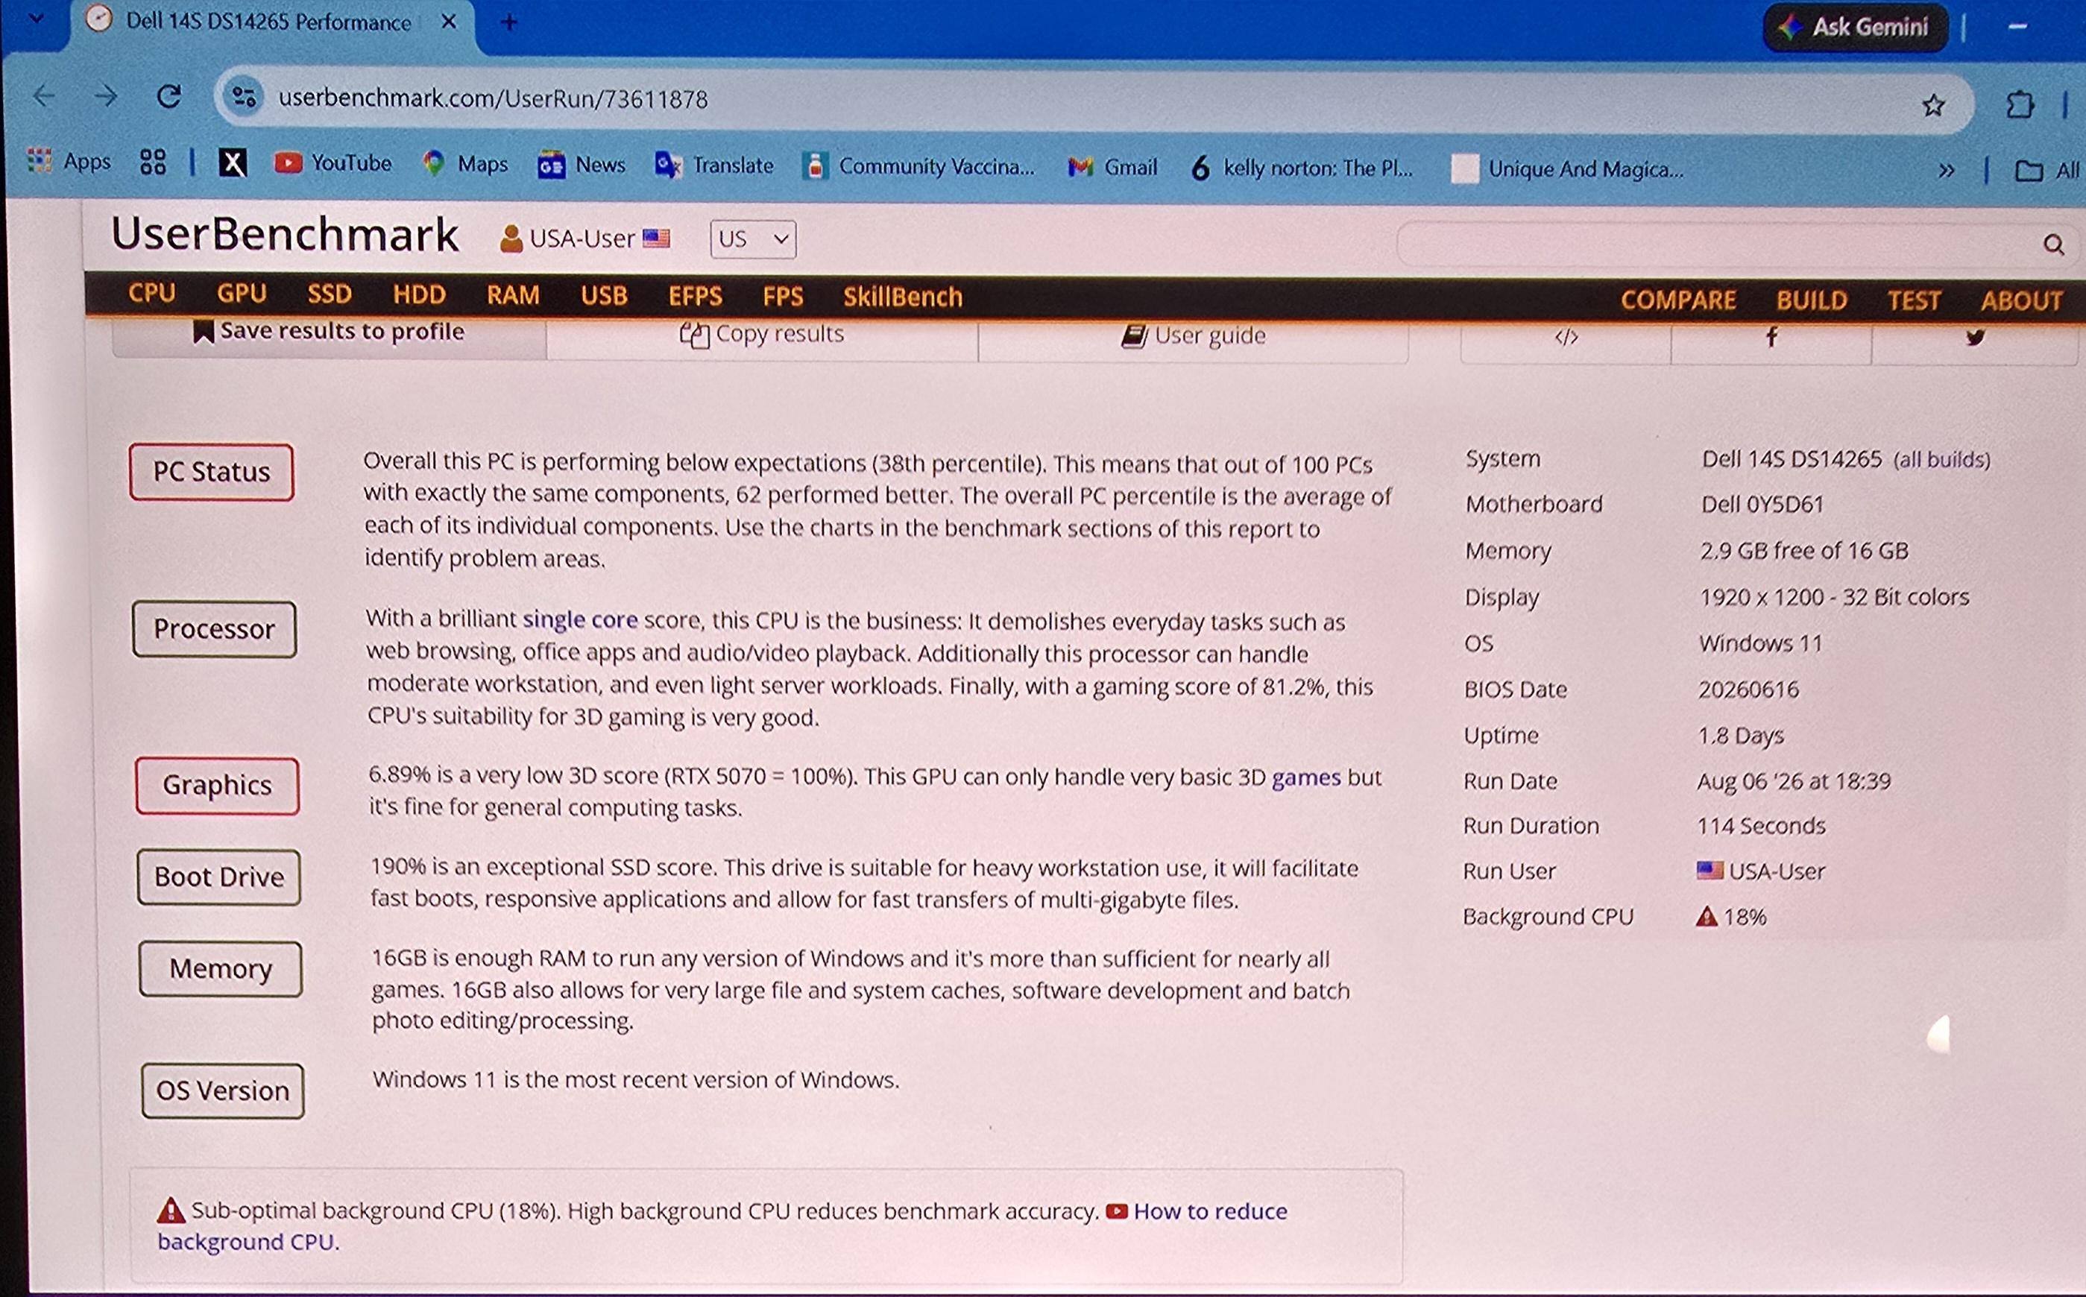Click the UserBenchmark logo
2086x1297 pixels.
point(285,233)
